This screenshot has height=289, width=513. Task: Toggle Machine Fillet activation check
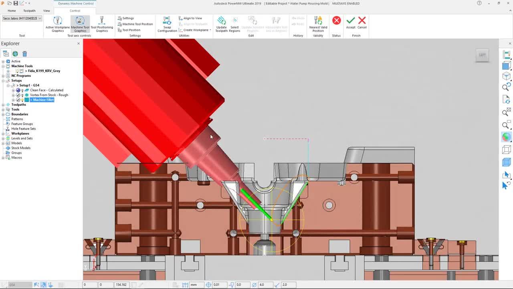point(18,100)
